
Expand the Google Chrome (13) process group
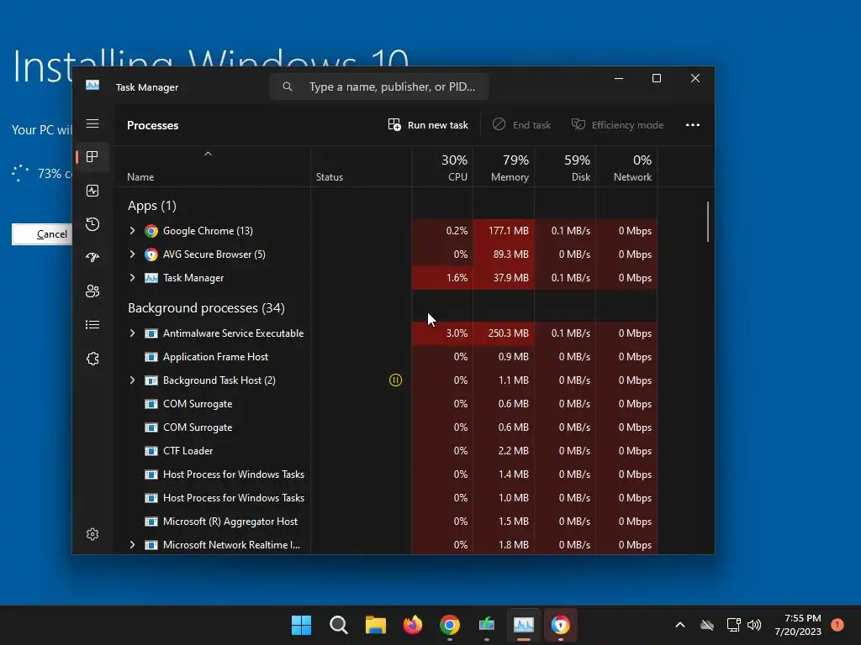coord(132,231)
